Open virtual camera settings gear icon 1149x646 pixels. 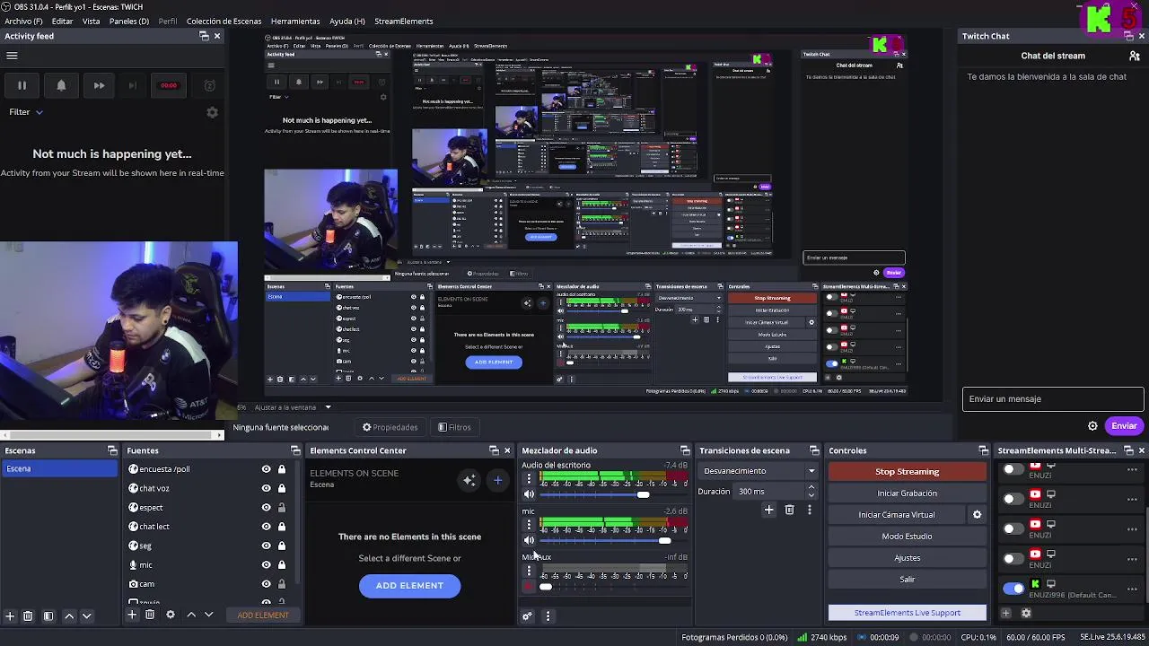(x=977, y=515)
